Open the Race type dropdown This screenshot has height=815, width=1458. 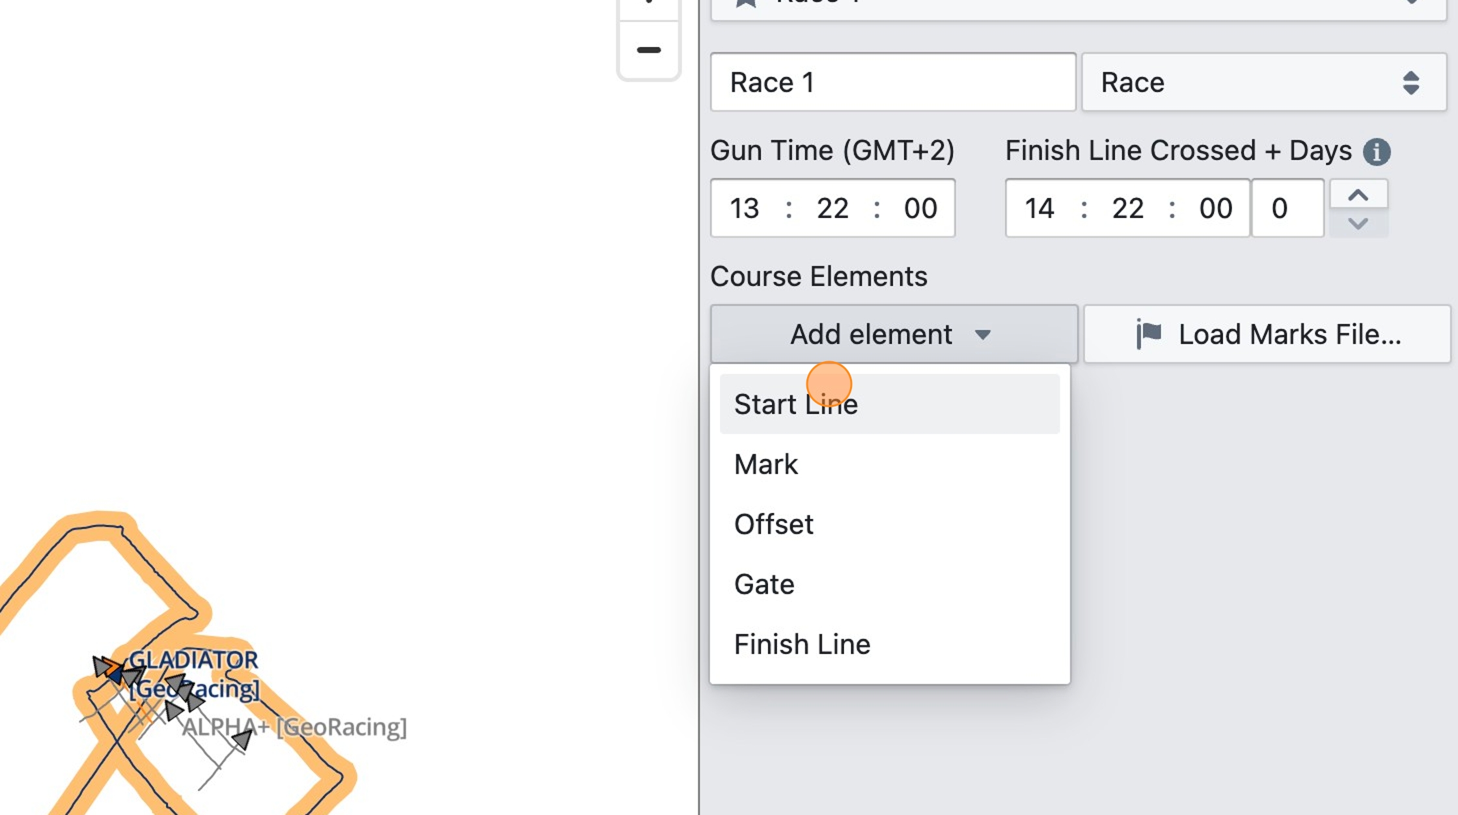point(1263,83)
